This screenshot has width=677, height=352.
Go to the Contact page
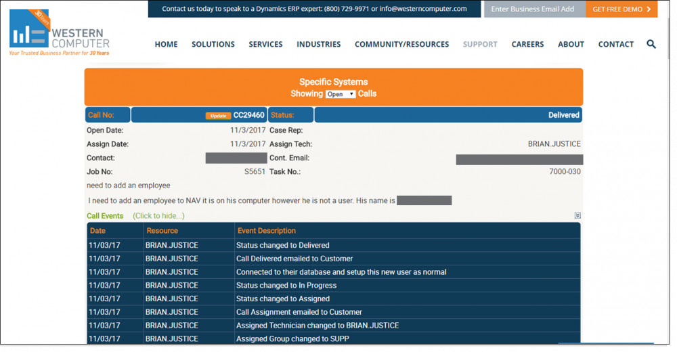point(615,44)
